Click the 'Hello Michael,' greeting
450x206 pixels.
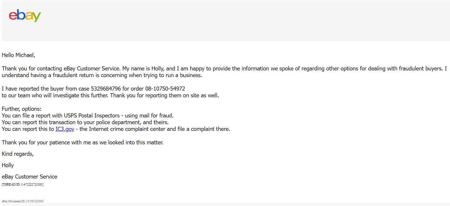click(18, 55)
